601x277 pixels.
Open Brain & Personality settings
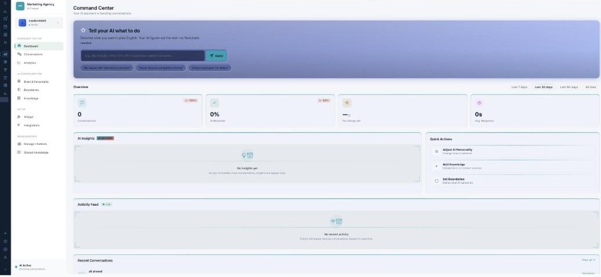(x=39, y=82)
